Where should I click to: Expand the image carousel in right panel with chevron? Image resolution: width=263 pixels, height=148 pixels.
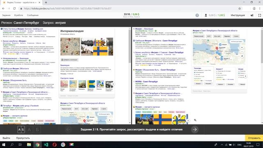[x=188, y=120]
